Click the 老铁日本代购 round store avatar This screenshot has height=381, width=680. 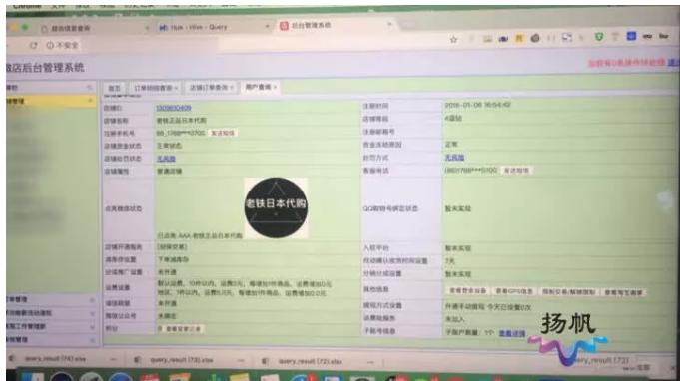[276, 207]
